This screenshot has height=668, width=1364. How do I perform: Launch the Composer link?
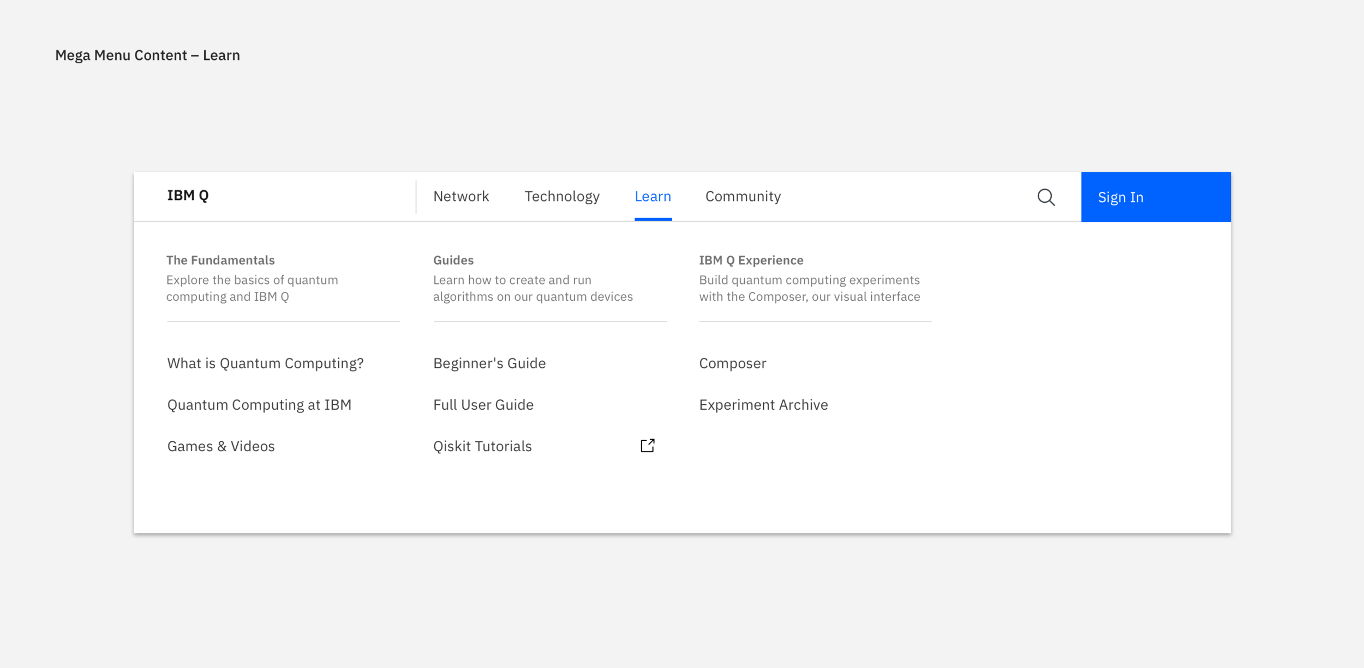[732, 363]
